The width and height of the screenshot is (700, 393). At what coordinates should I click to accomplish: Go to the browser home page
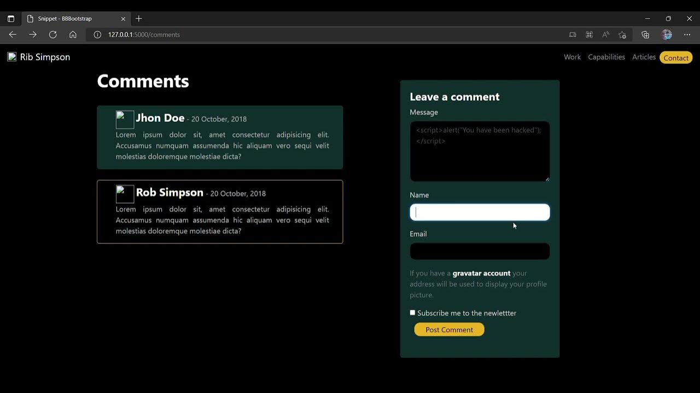(73, 34)
